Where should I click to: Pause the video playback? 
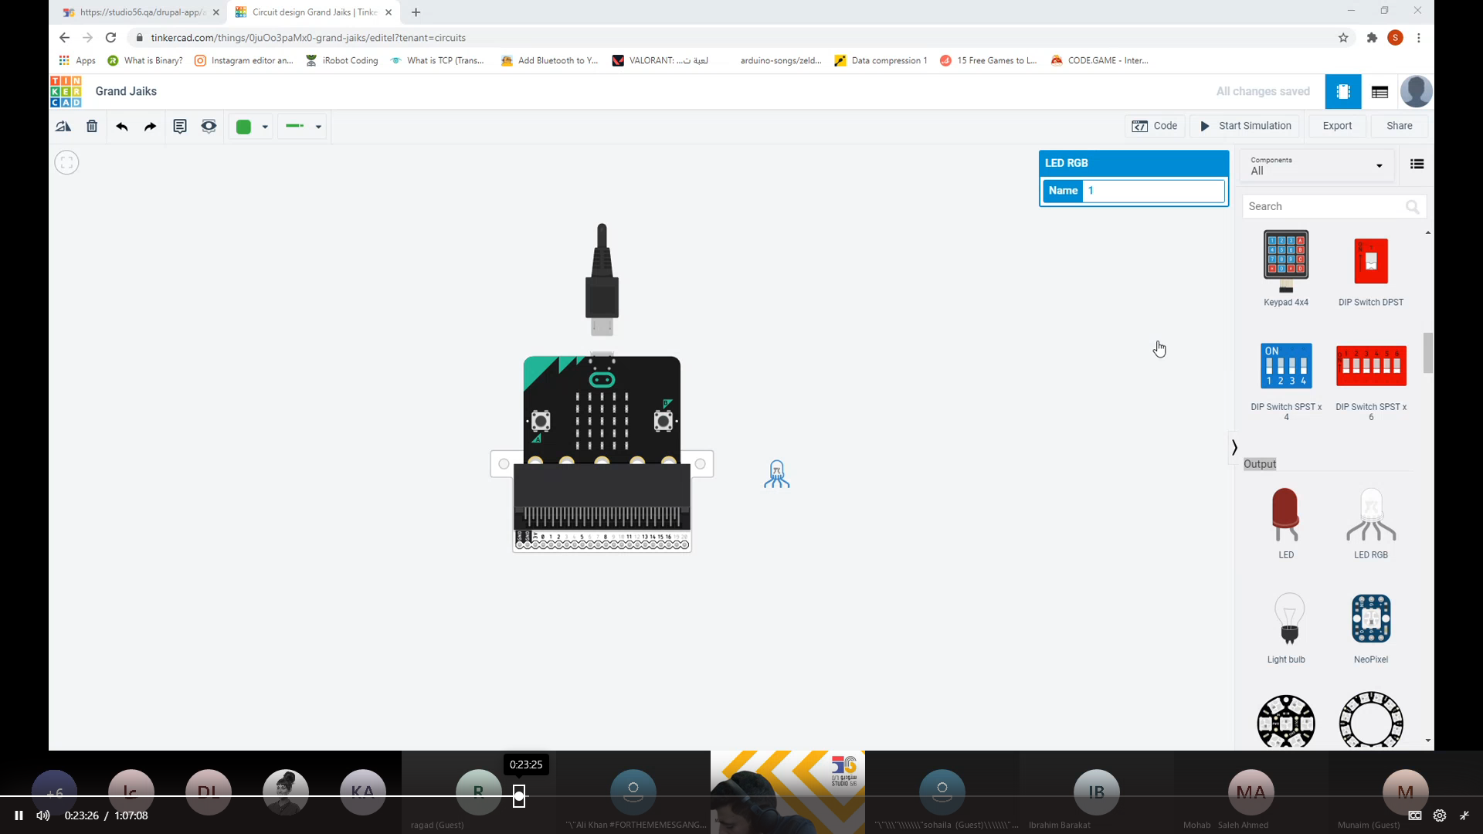click(x=19, y=815)
